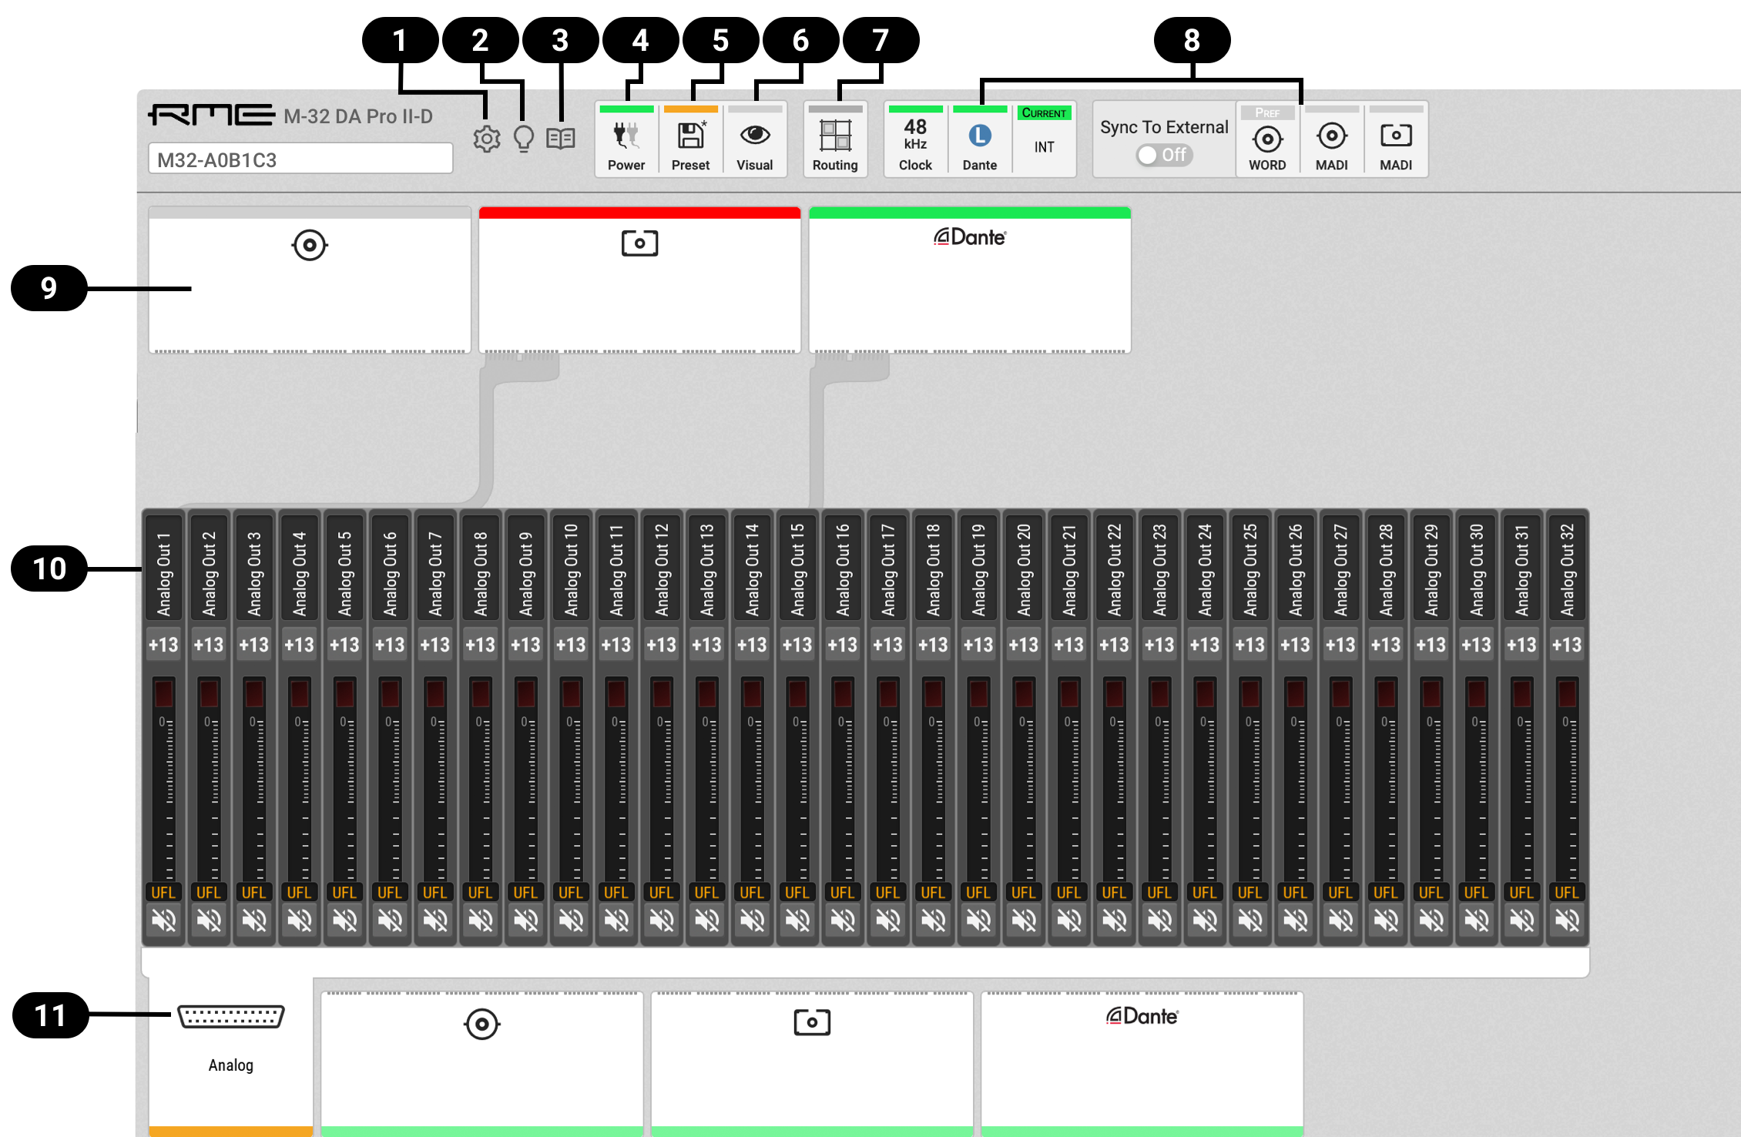
Task: Open the Visual settings panel
Action: [x=755, y=139]
